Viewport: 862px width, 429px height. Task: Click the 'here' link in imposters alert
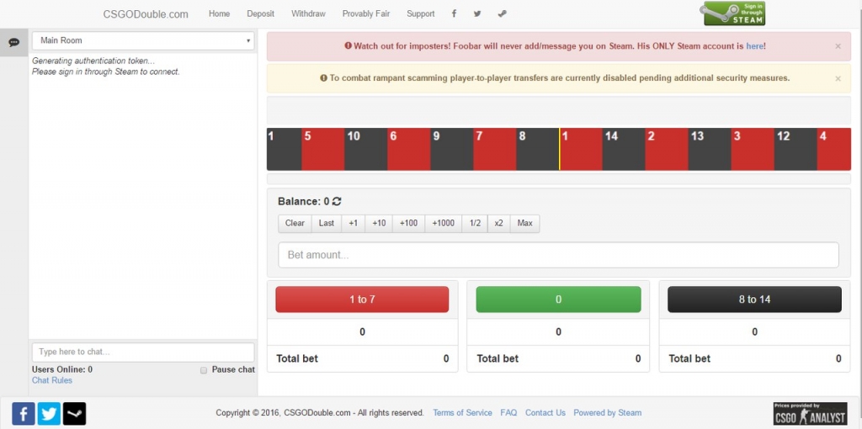754,46
